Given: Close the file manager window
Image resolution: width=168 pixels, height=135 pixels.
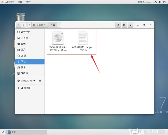Looking at the screenshot, I should (x=150, y=25).
